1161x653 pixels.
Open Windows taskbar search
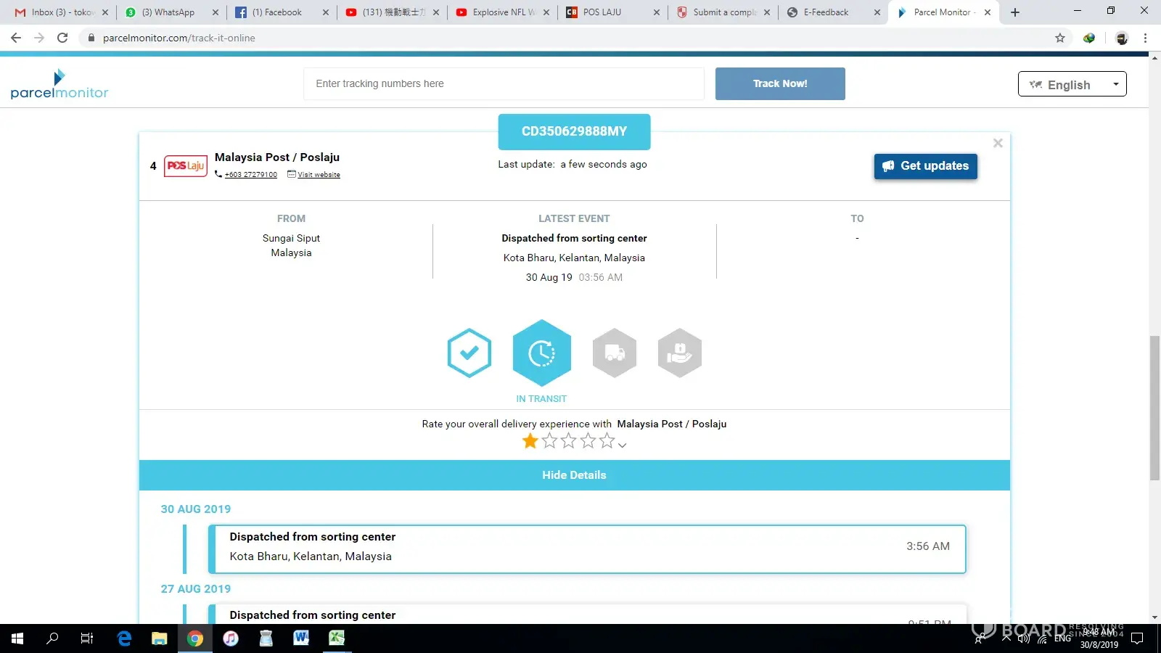[52, 638]
